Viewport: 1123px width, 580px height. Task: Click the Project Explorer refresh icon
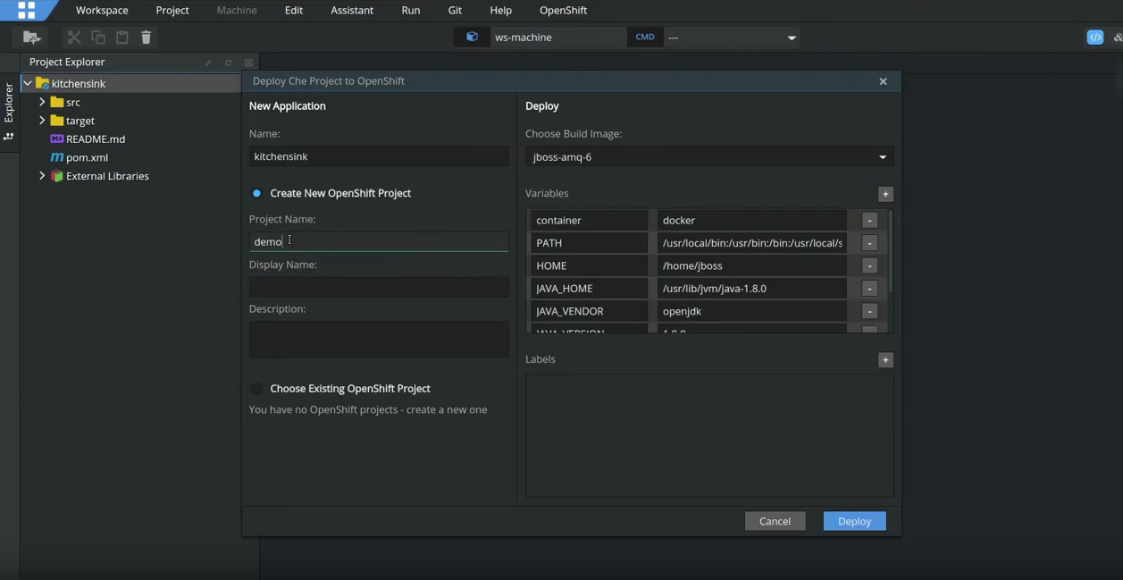[x=229, y=63]
